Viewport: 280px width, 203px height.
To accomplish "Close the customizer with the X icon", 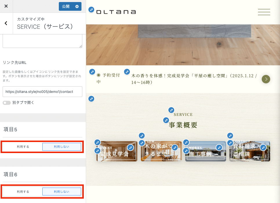I will (x=6, y=6).
